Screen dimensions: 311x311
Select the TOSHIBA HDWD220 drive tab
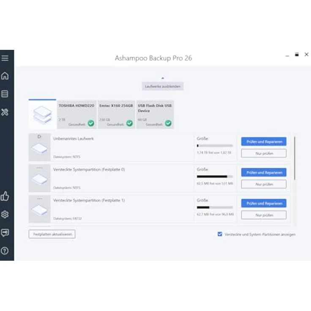(77, 115)
